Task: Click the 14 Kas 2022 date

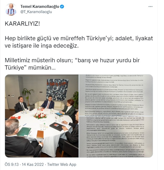Action: tap(33, 164)
